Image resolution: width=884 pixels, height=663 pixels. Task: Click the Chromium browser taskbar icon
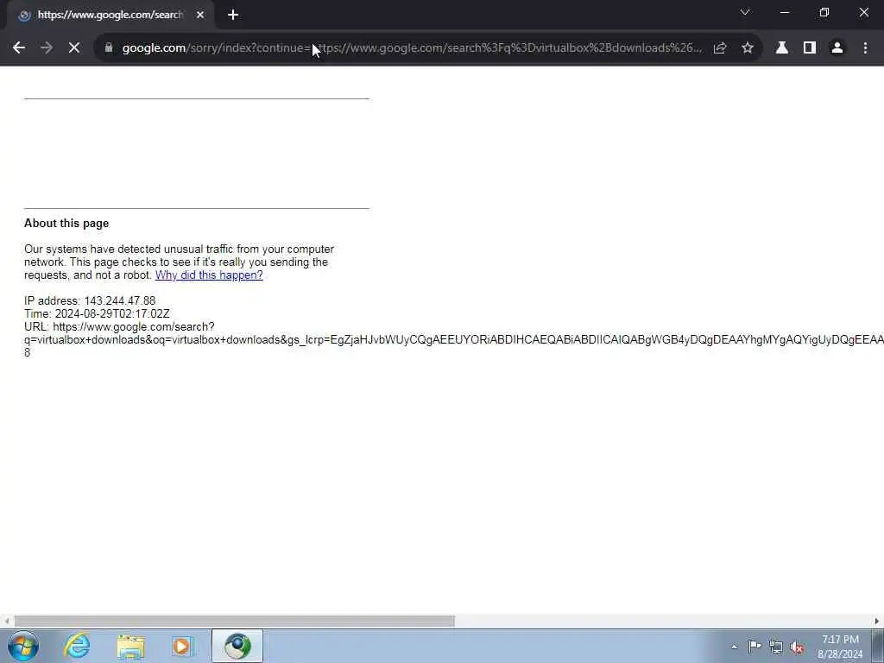point(237,646)
